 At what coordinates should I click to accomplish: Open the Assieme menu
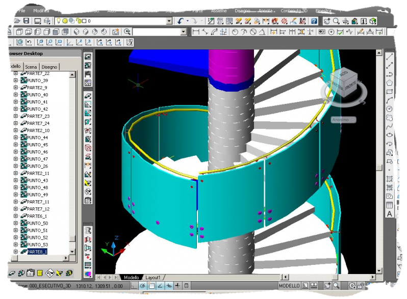coord(218,10)
